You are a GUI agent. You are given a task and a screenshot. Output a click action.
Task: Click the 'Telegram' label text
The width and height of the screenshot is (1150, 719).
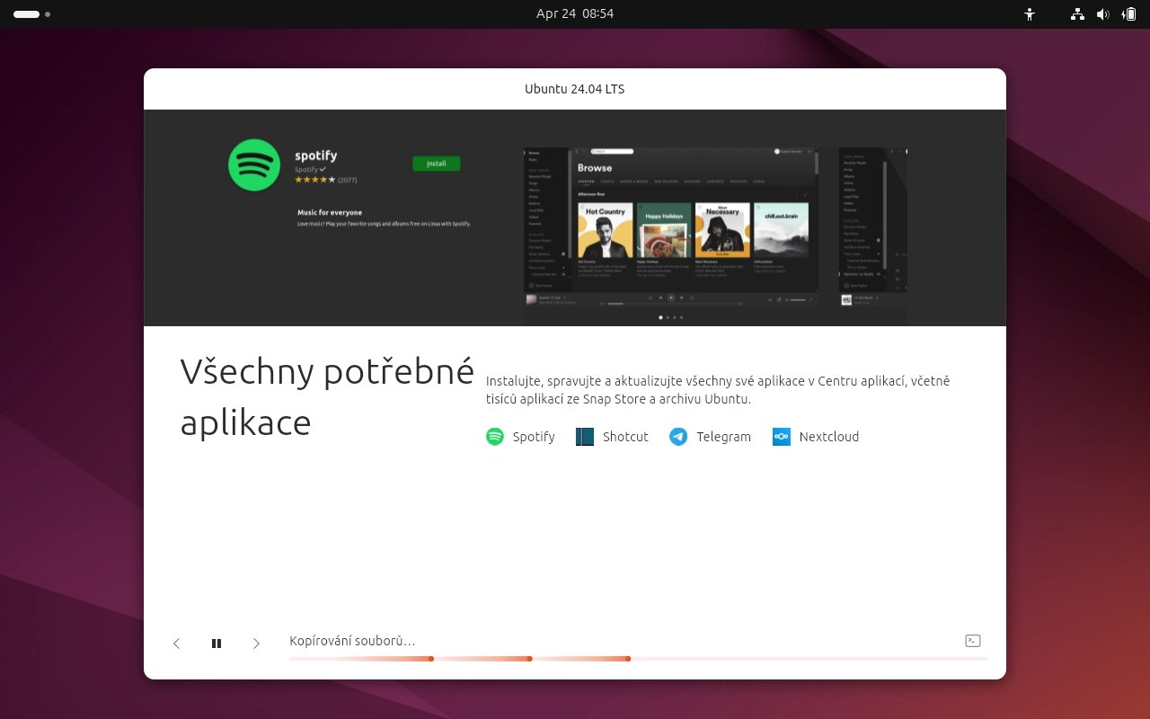coord(723,437)
